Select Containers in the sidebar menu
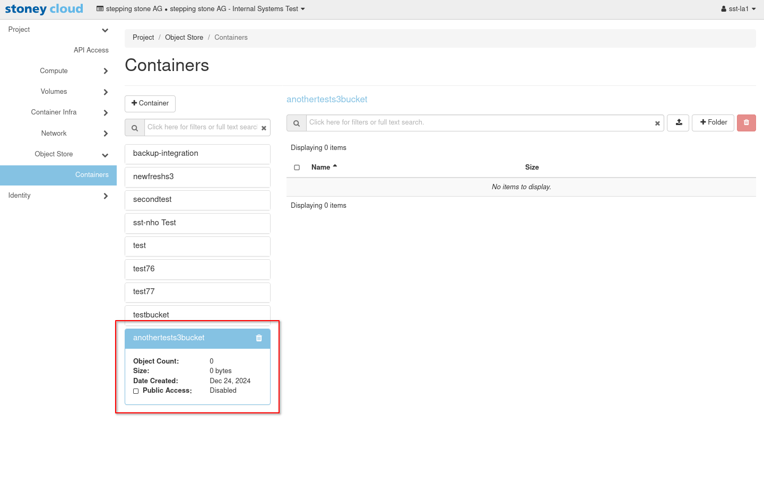764x477 pixels. (x=92, y=175)
